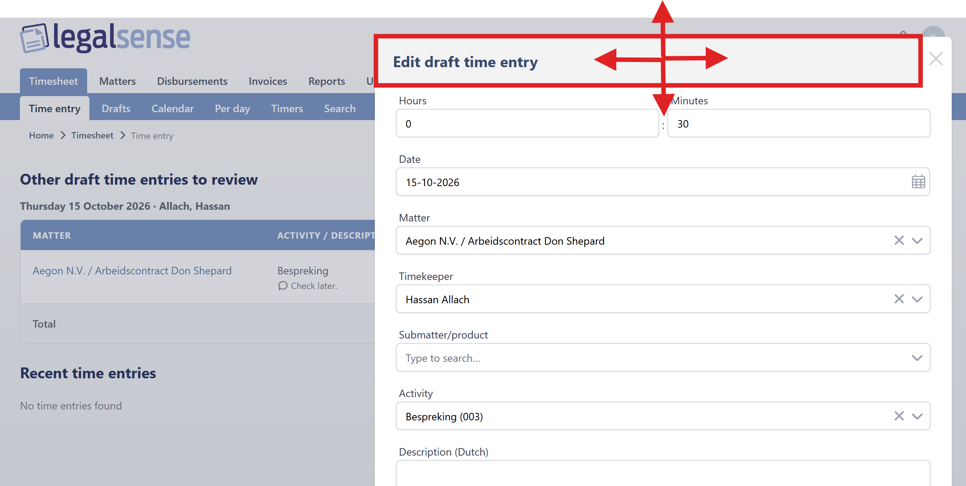
Task: Open the Invoices main tab
Action: coord(267,81)
